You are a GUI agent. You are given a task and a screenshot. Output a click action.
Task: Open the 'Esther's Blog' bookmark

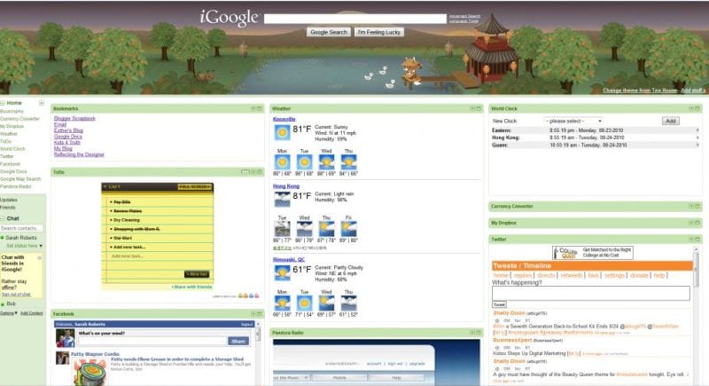(68, 130)
